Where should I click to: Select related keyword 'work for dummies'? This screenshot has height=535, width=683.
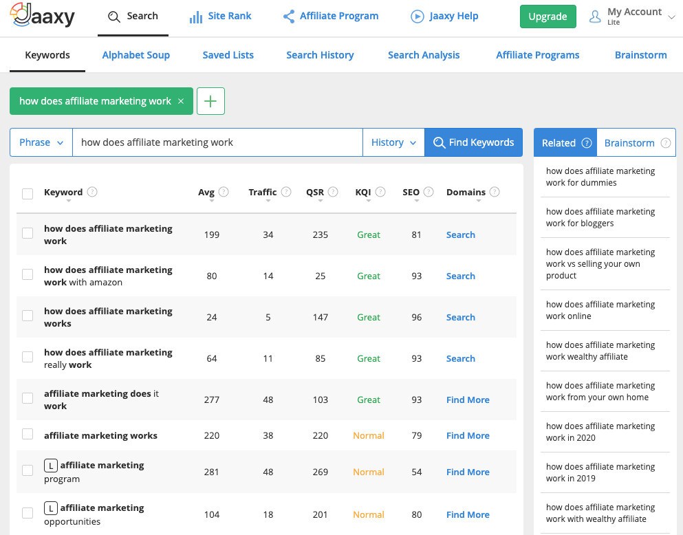(600, 177)
